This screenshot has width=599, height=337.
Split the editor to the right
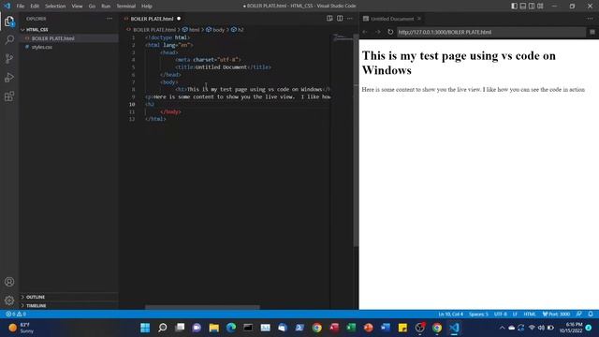tap(340, 19)
